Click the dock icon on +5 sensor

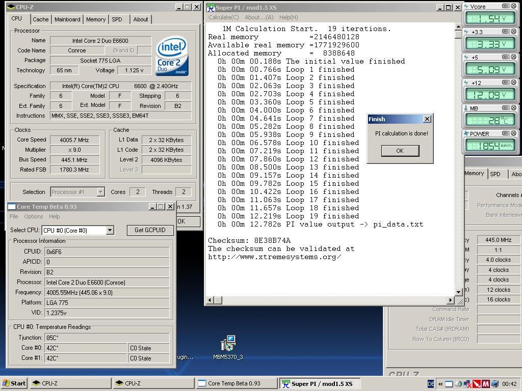coord(506,57)
